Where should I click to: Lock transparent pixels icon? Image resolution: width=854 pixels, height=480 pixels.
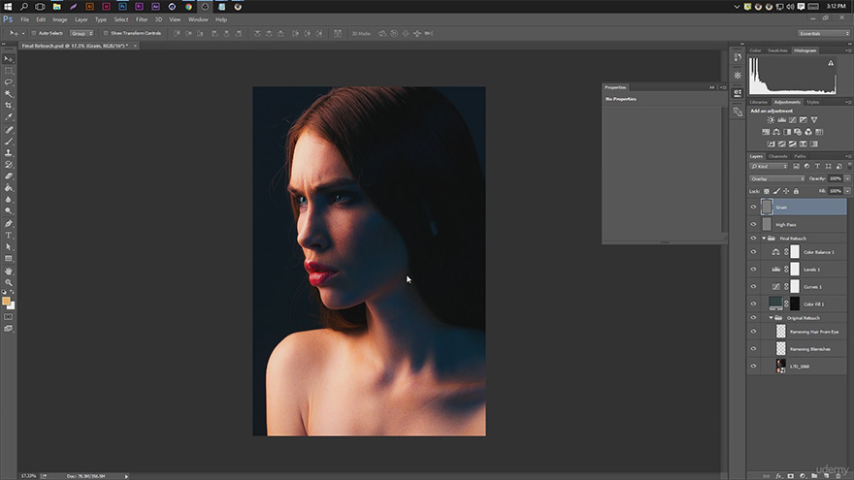(x=767, y=191)
